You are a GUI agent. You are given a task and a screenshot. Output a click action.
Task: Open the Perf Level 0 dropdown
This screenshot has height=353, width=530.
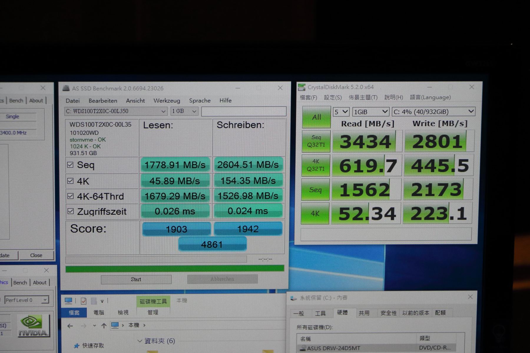click(x=26, y=300)
